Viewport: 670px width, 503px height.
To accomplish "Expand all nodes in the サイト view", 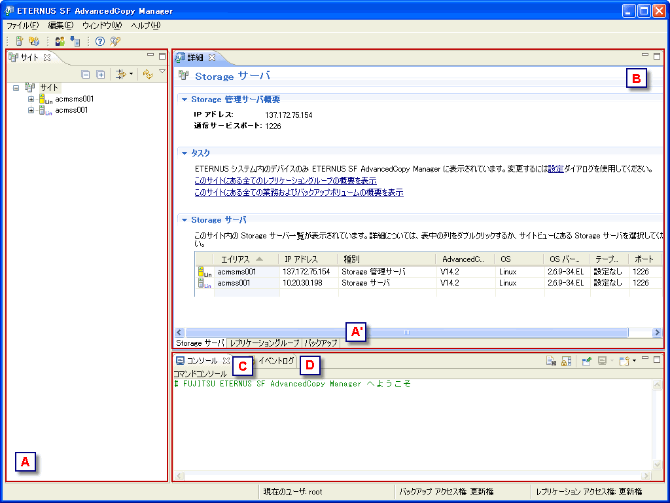I will [100, 75].
